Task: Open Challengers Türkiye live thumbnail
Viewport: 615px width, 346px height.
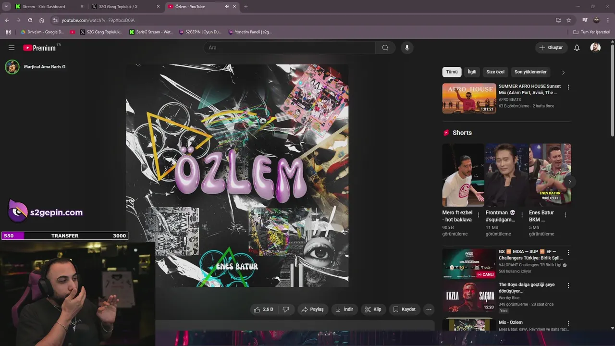Action: point(469,263)
